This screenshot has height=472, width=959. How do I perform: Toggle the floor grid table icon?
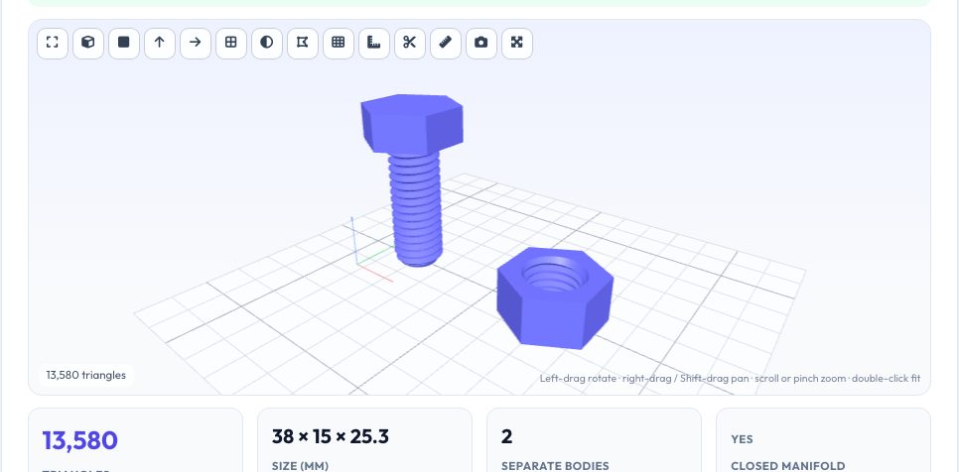coord(339,43)
